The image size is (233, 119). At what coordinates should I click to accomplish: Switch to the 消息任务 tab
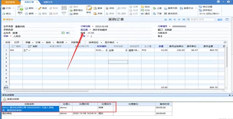pos(48,2)
